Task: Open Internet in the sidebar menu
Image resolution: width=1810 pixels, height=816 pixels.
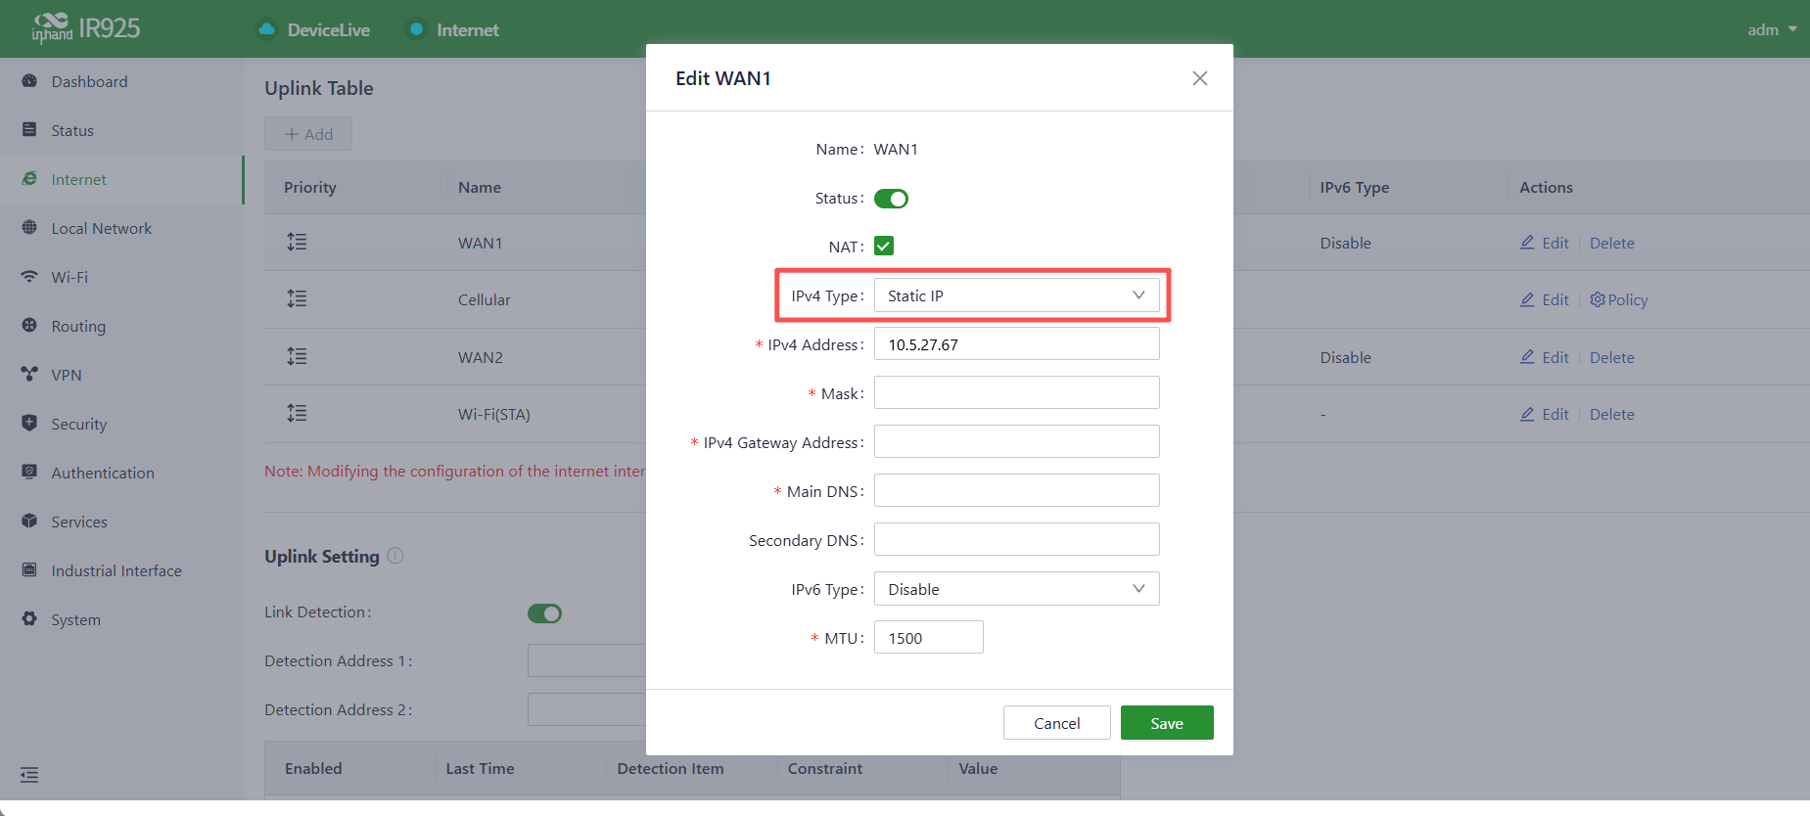Action: coord(121,179)
